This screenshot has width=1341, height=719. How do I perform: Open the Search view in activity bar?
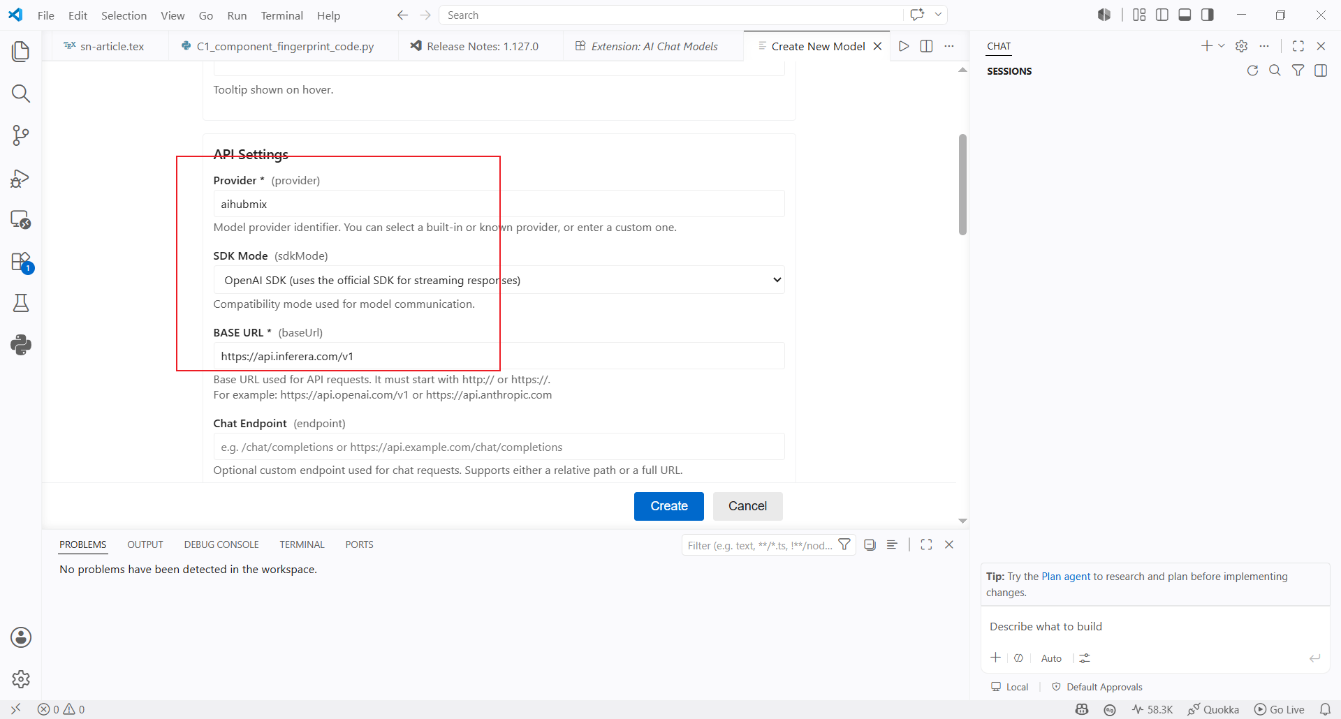pyautogui.click(x=21, y=94)
